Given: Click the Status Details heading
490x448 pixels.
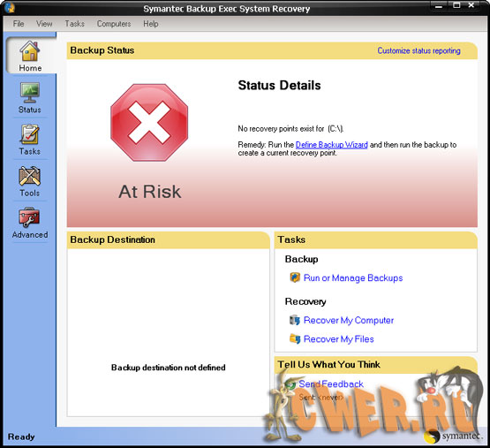Looking at the screenshot, I should pyautogui.click(x=279, y=86).
